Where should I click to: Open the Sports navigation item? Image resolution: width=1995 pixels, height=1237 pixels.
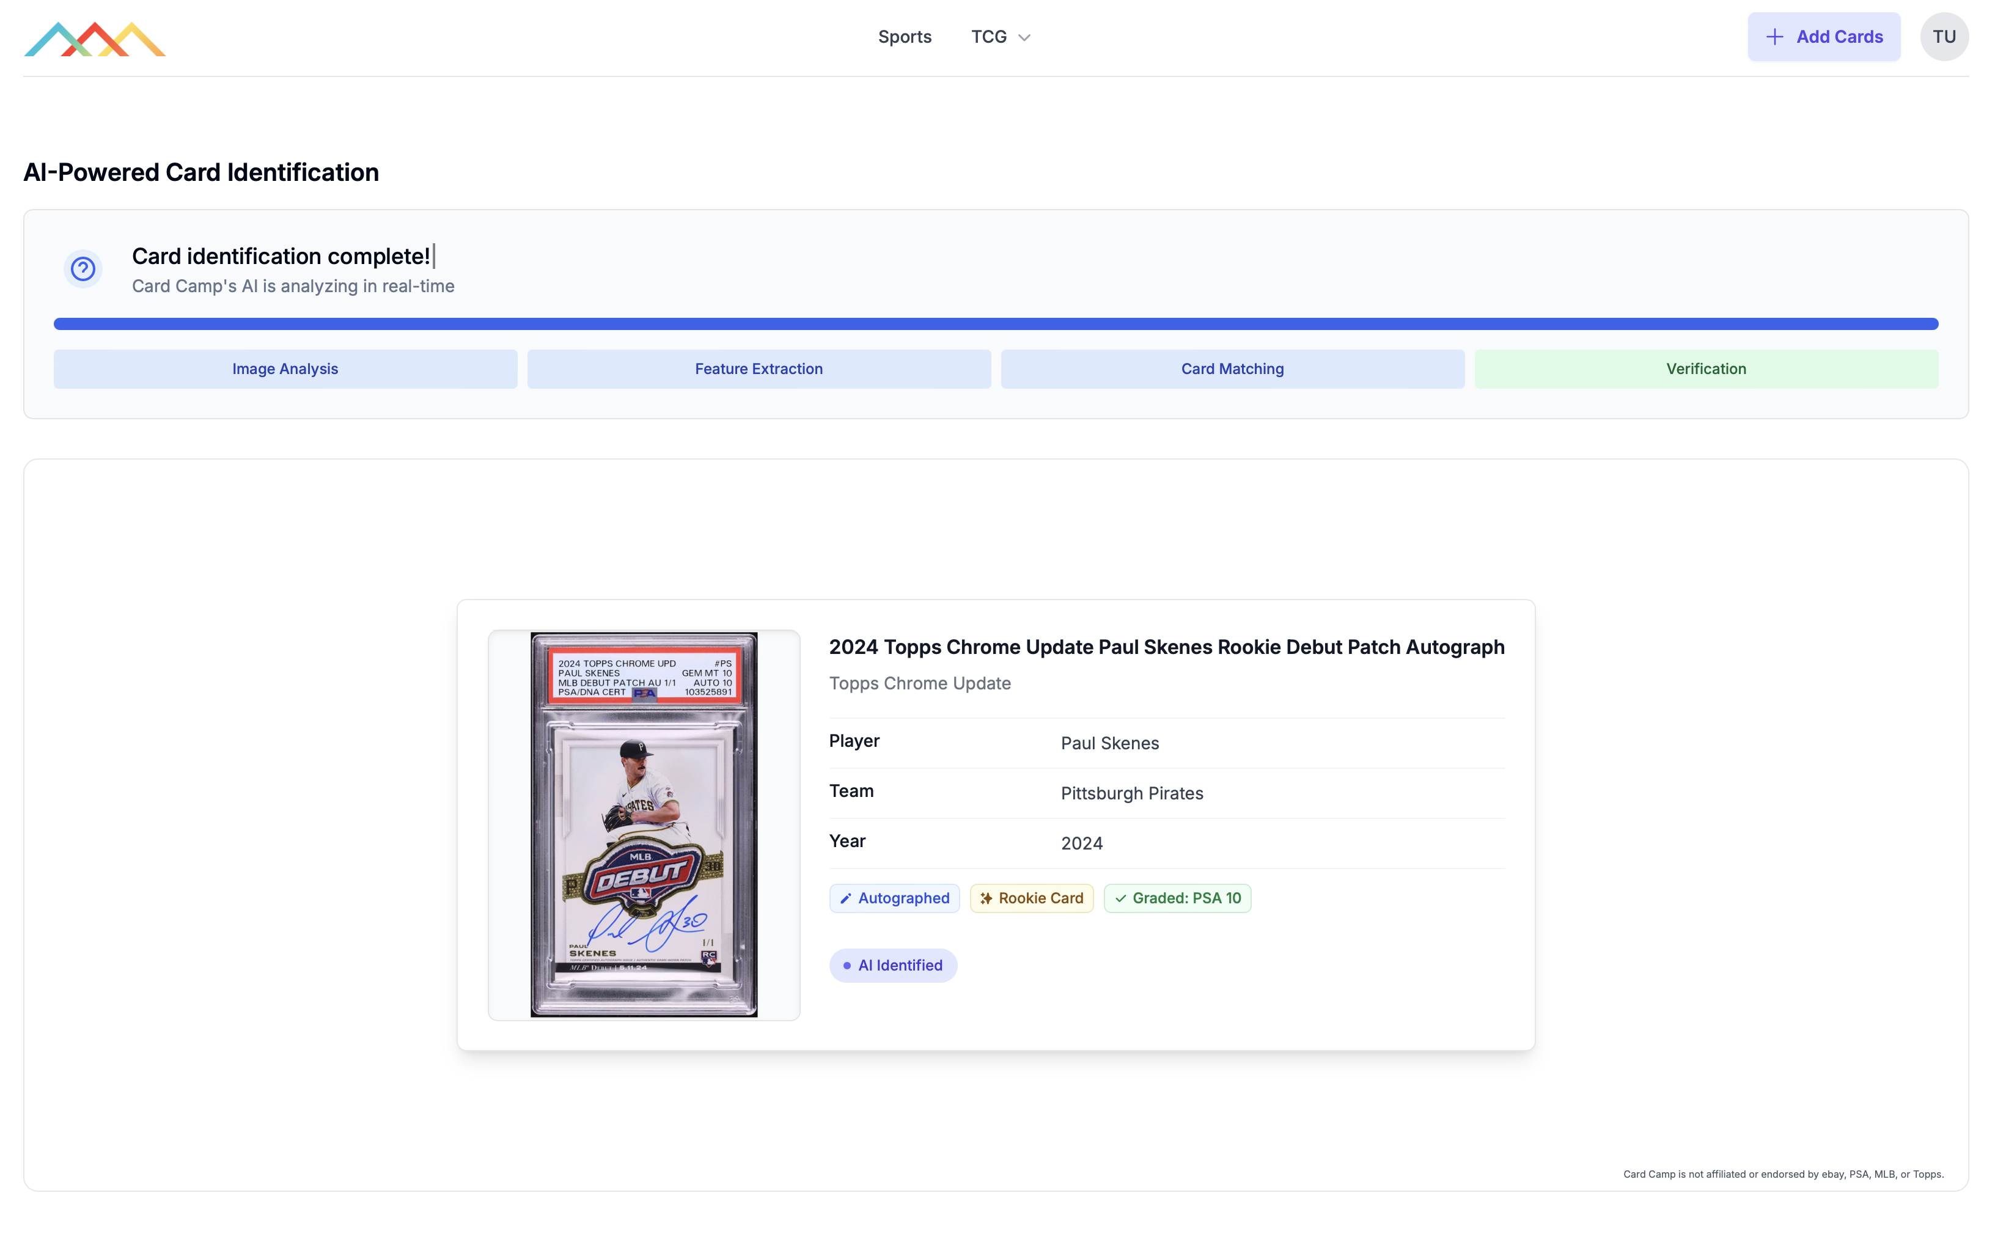[x=905, y=37]
